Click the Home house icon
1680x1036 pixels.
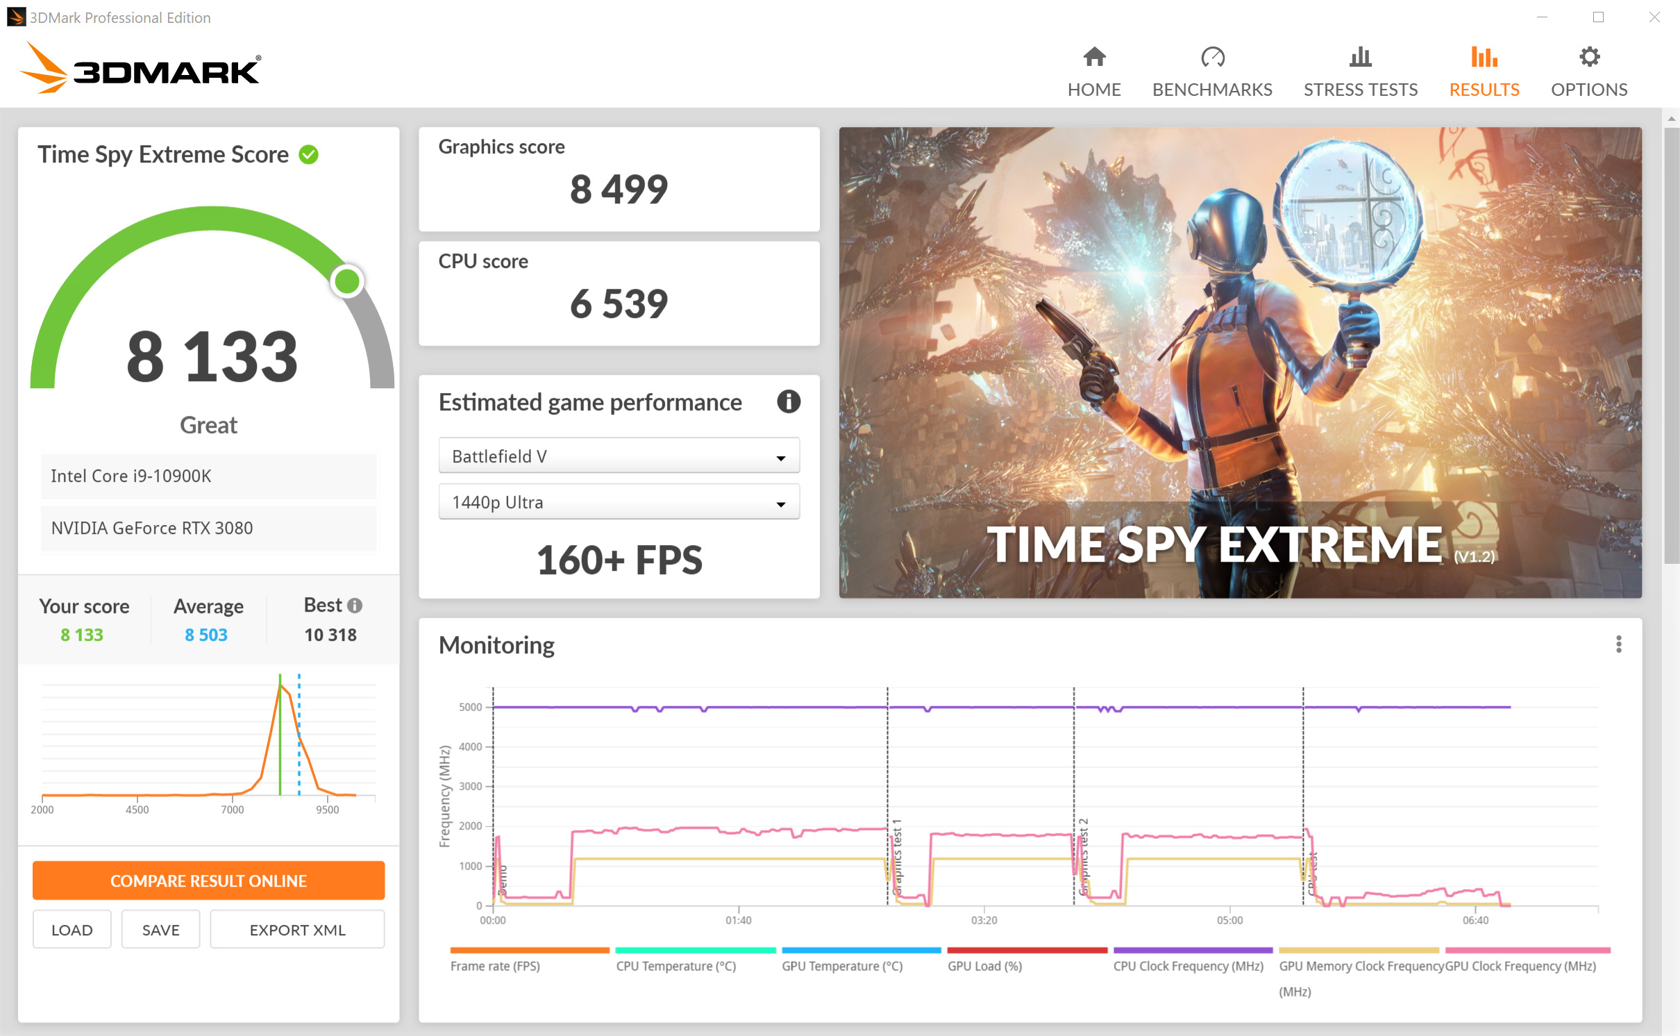tap(1094, 57)
